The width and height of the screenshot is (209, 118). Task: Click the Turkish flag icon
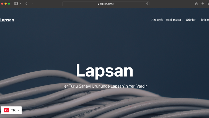6,110
